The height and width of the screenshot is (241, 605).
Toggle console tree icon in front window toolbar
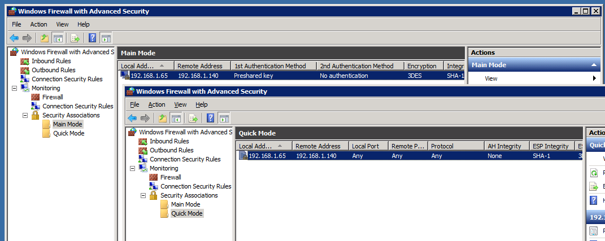[176, 118]
